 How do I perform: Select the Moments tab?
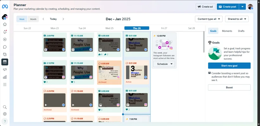point(227,31)
